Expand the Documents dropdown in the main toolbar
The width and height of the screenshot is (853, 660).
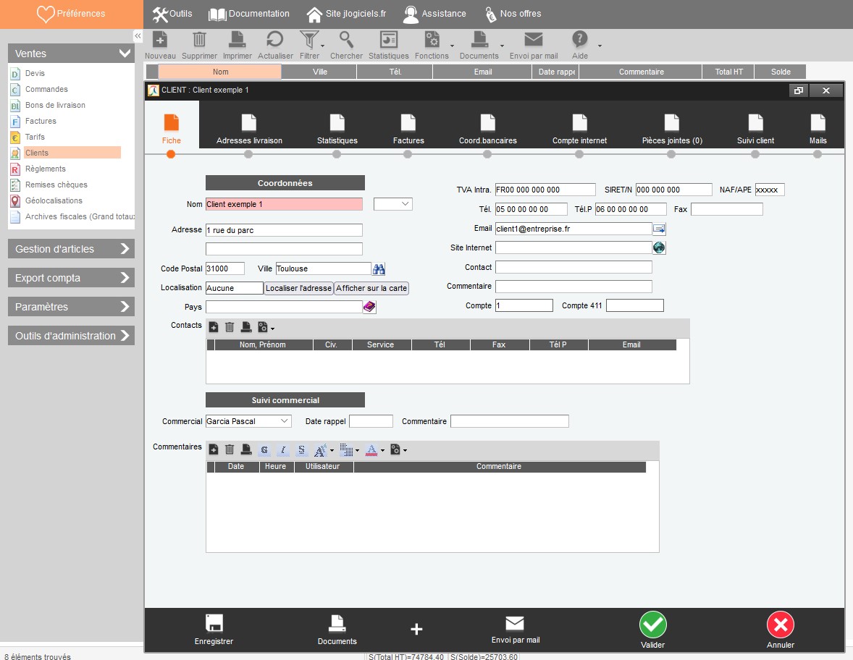pyautogui.click(x=502, y=46)
